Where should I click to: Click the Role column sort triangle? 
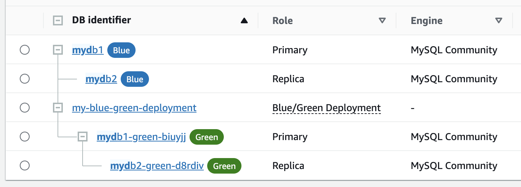(382, 21)
